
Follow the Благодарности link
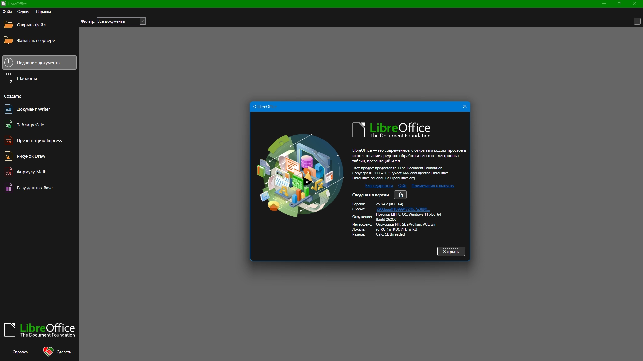[379, 186]
